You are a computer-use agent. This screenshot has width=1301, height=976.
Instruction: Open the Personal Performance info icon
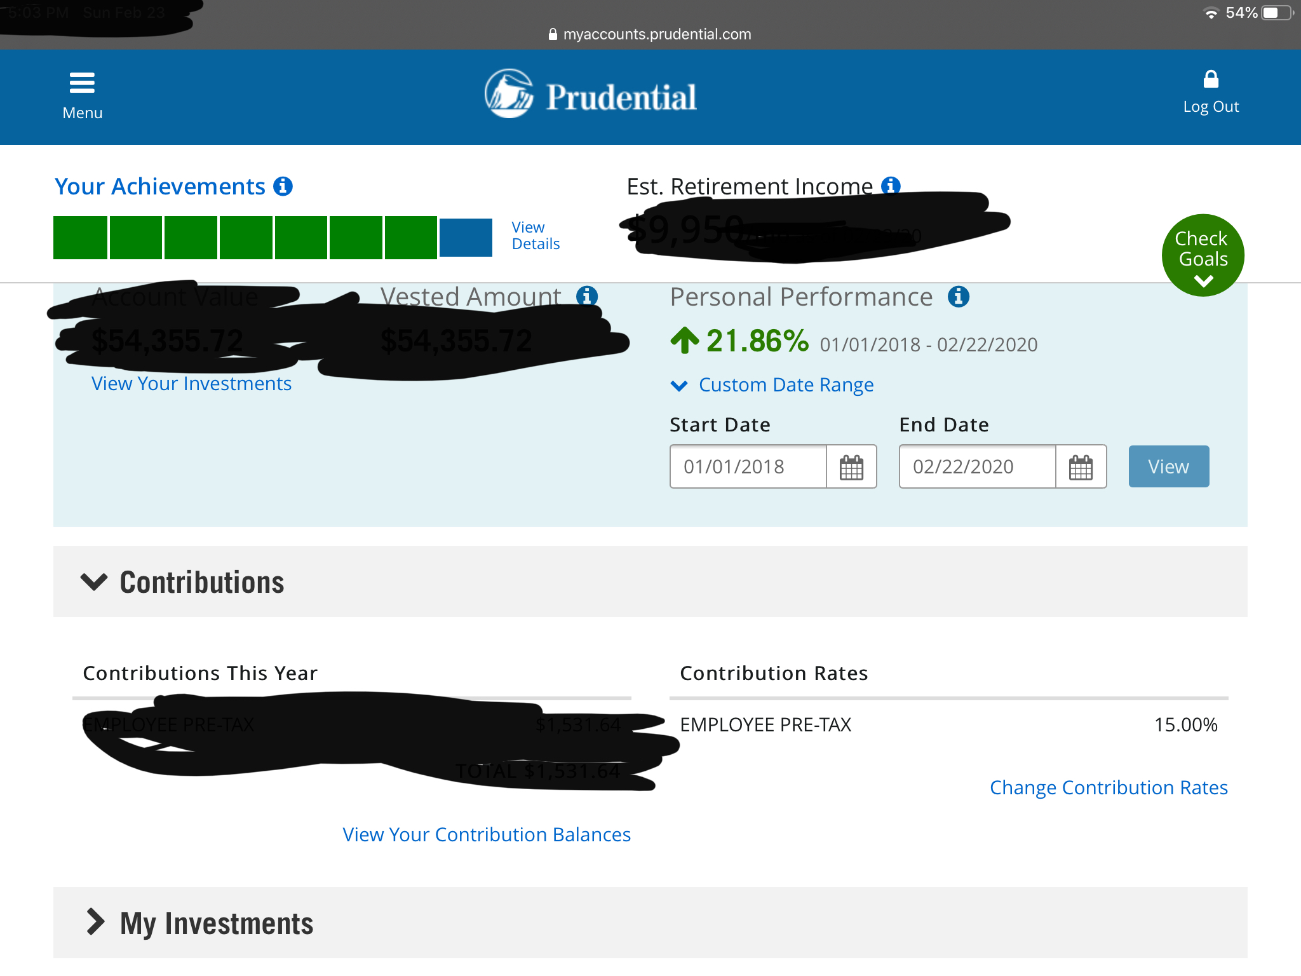coord(958,296)
